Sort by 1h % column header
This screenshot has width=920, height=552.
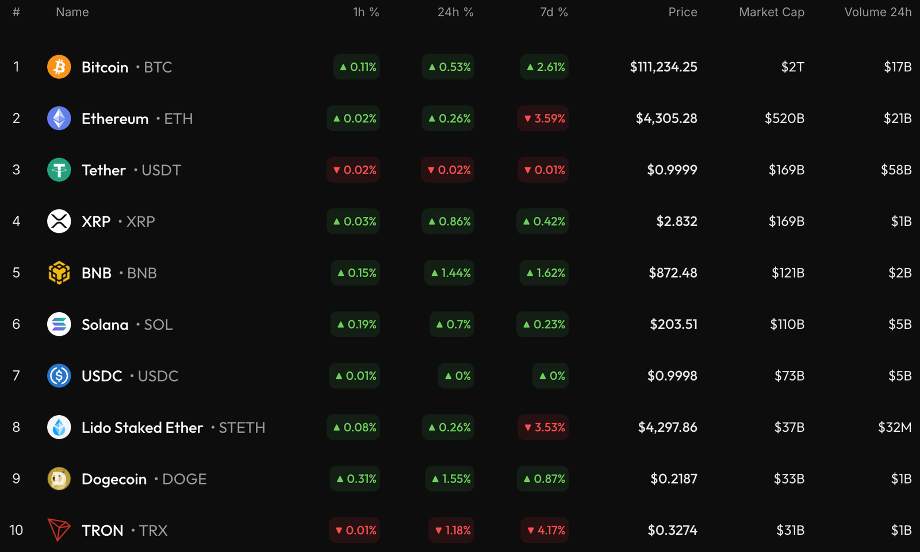pos(366,11)
